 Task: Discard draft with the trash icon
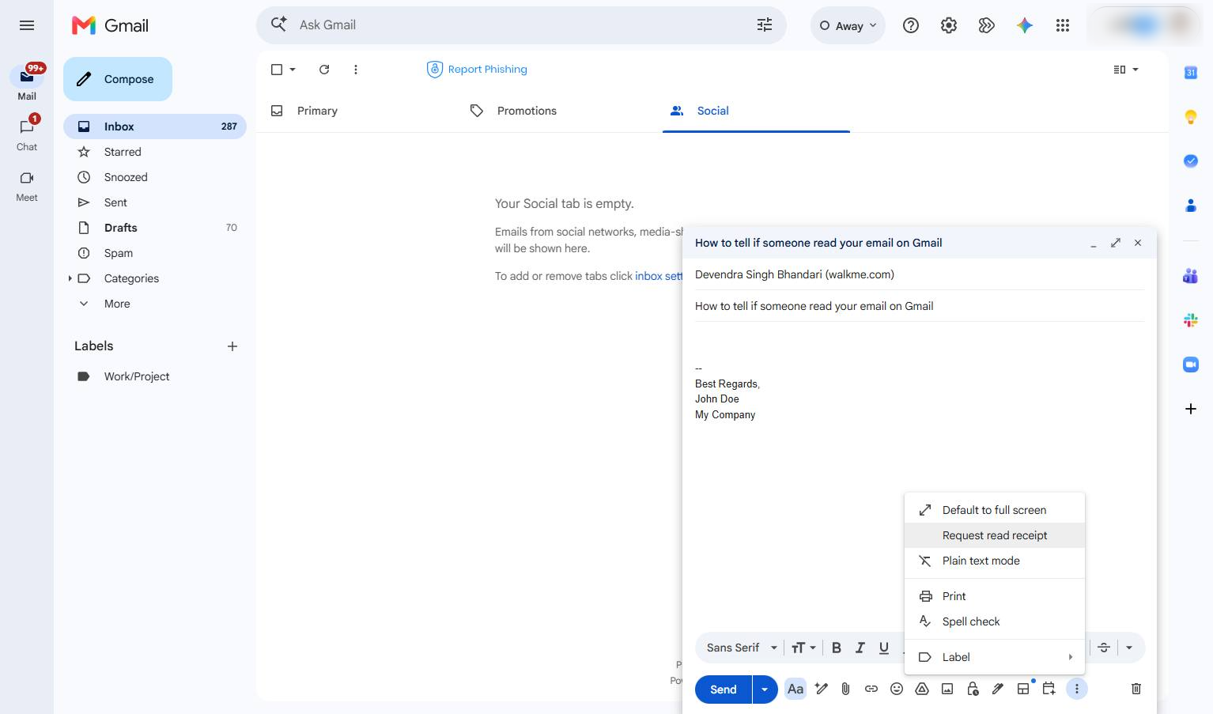[1136, 689]
